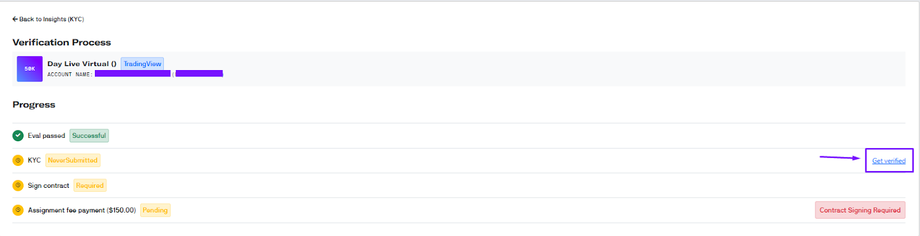This screenshot has height=236, width=920.
Task: Click the Pending badge beside Assignment fee
Action: tap(155, 210)
